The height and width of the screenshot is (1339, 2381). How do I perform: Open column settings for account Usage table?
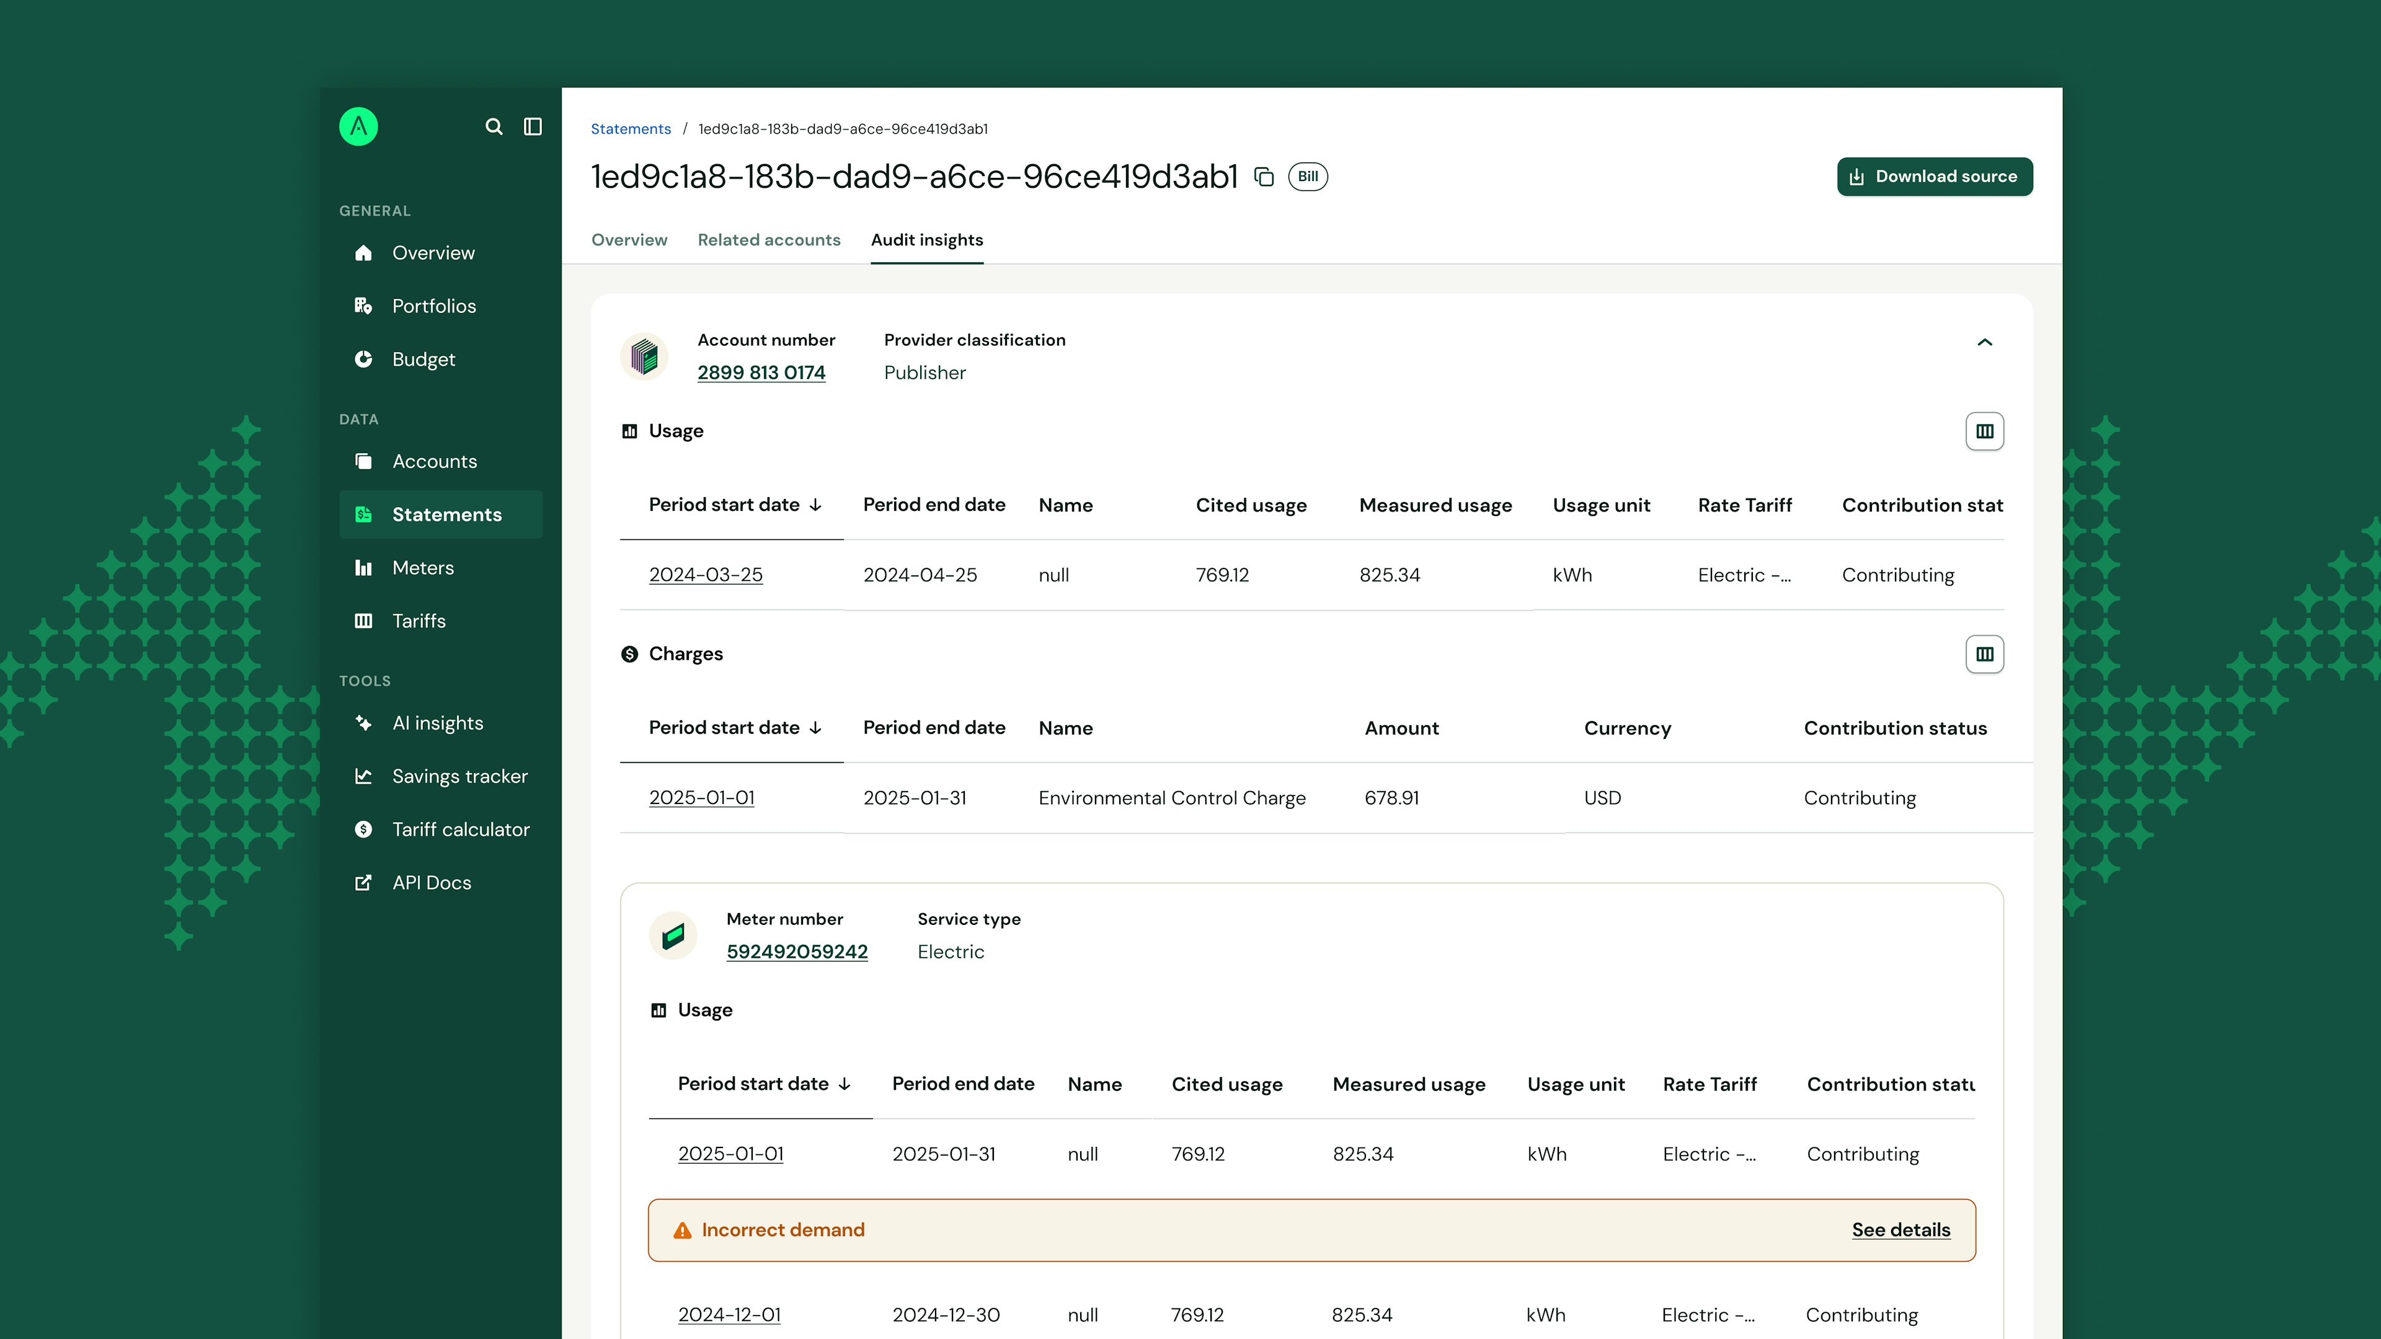click(1984, 431)
